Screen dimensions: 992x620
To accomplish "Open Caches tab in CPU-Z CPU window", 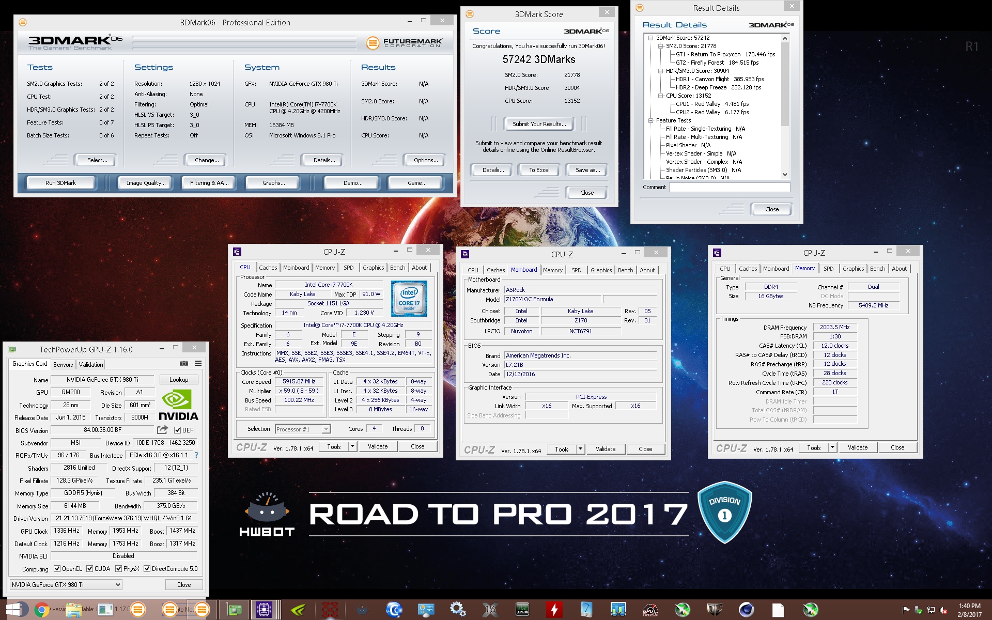I will tap(268, 268).
